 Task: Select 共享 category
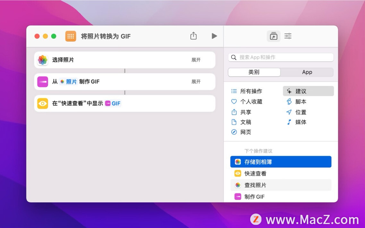(246, 112)
